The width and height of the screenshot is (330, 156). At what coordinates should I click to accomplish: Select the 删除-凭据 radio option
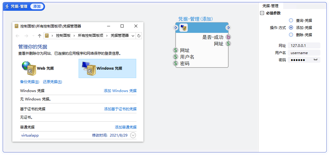click(x=291, y=35)
